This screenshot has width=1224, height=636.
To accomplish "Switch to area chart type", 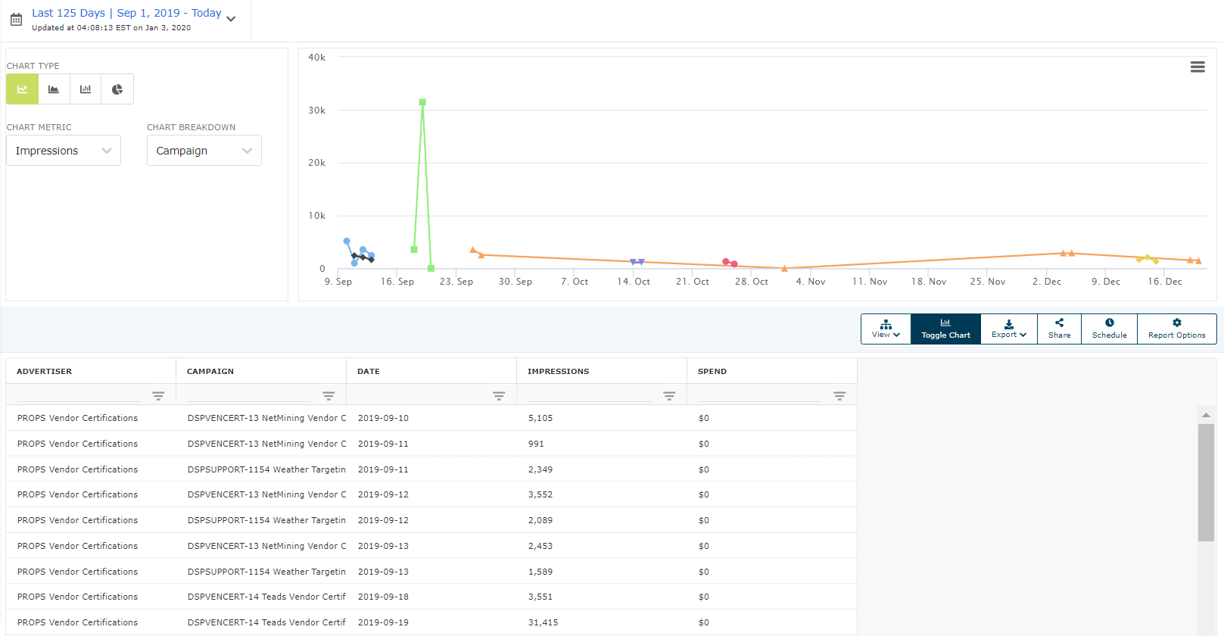I will click(x=54, y=89).
